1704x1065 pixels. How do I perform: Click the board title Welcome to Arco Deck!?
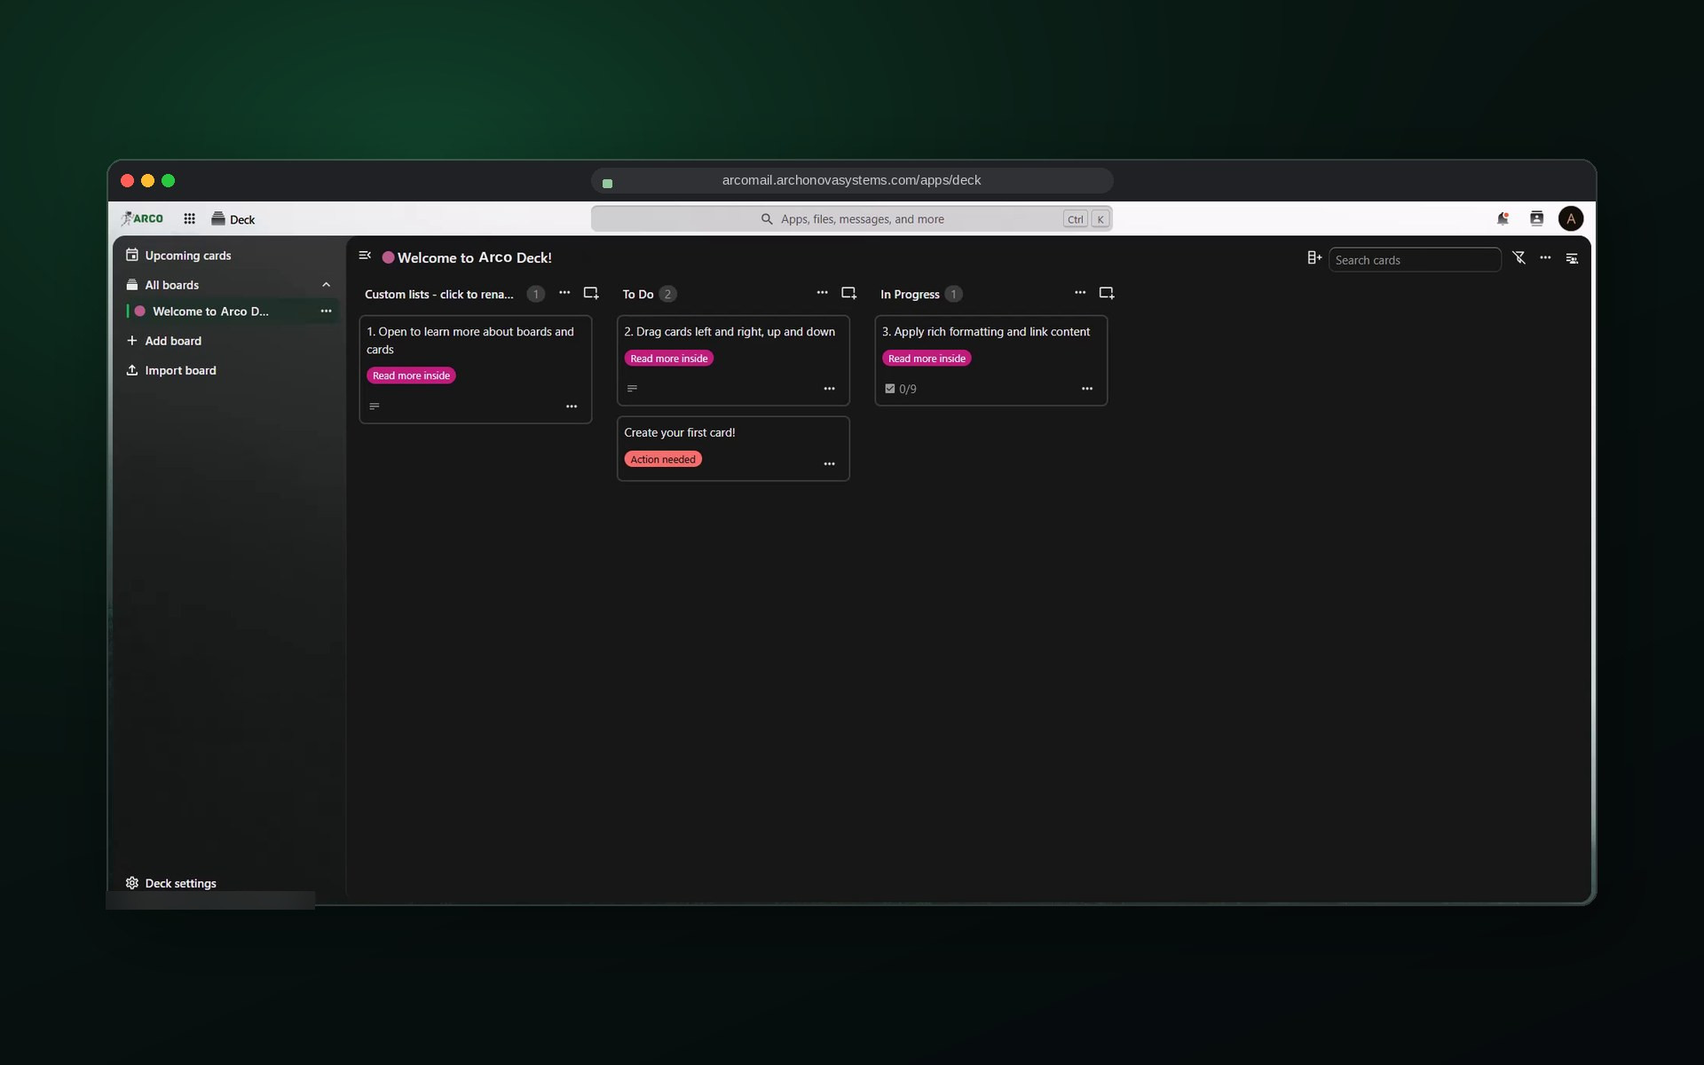(x=475, y=257)
